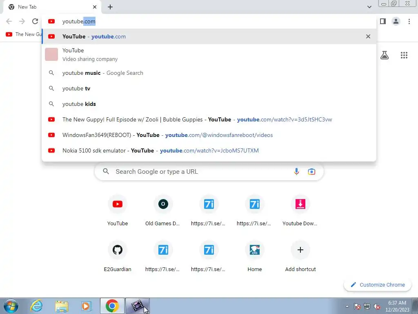Remove the YouTube - youtube.com suggestion
This screenshot has width=418, height=314.
(x=368, y=36)
